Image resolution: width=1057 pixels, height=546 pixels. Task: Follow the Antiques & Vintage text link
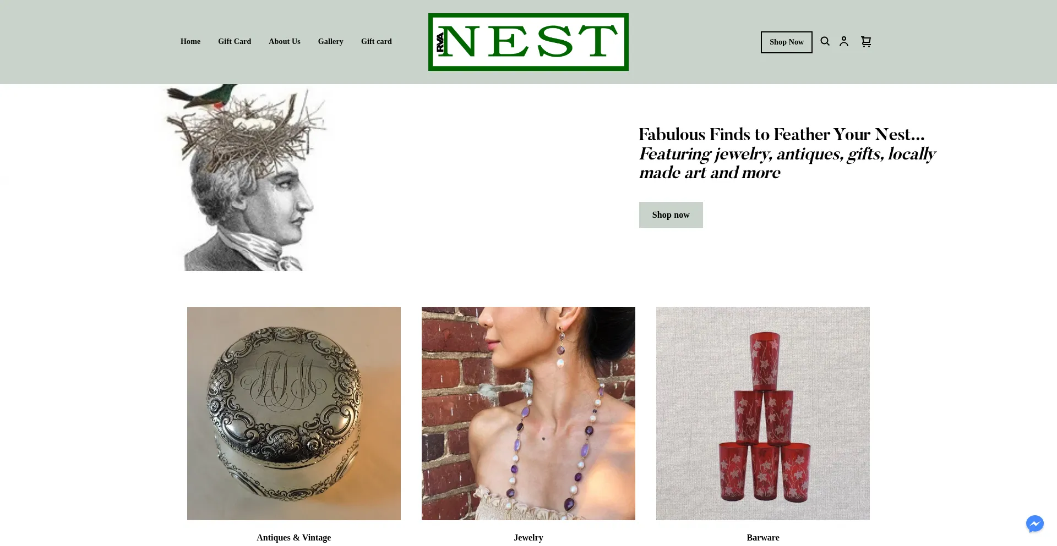click(294, 538)
